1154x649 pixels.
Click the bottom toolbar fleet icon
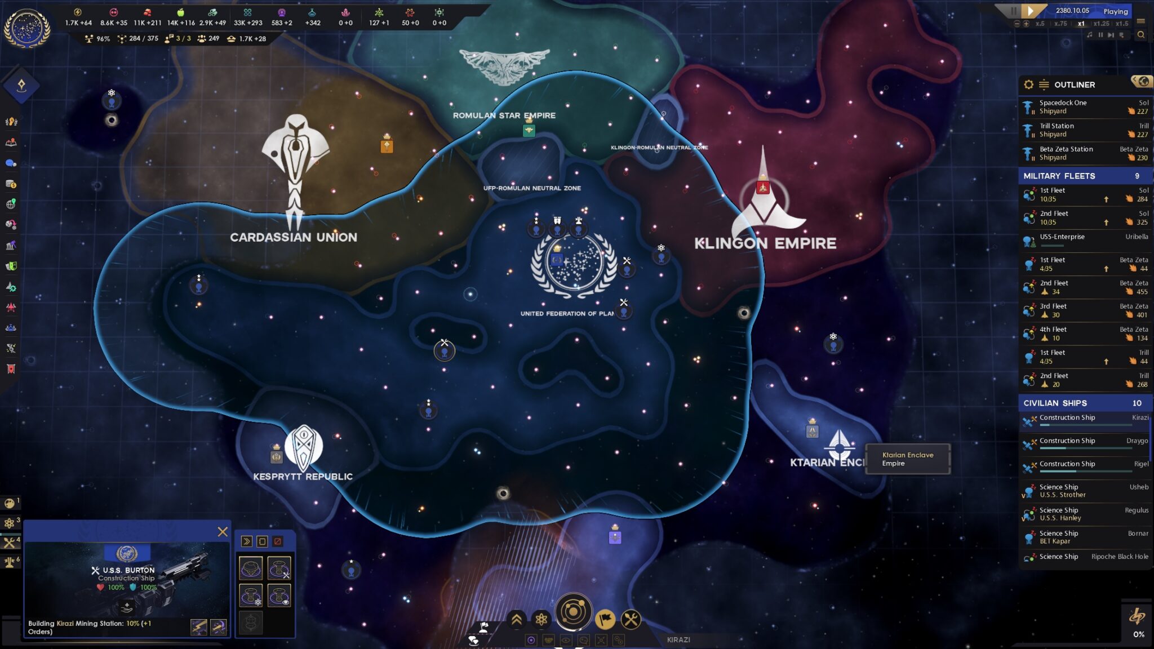tap(516, 618)
